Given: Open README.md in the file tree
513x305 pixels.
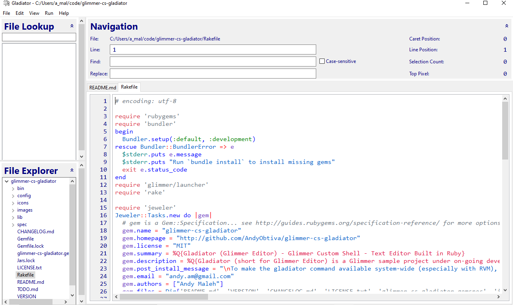Looking at the screenshot, I should click(30, 282).
